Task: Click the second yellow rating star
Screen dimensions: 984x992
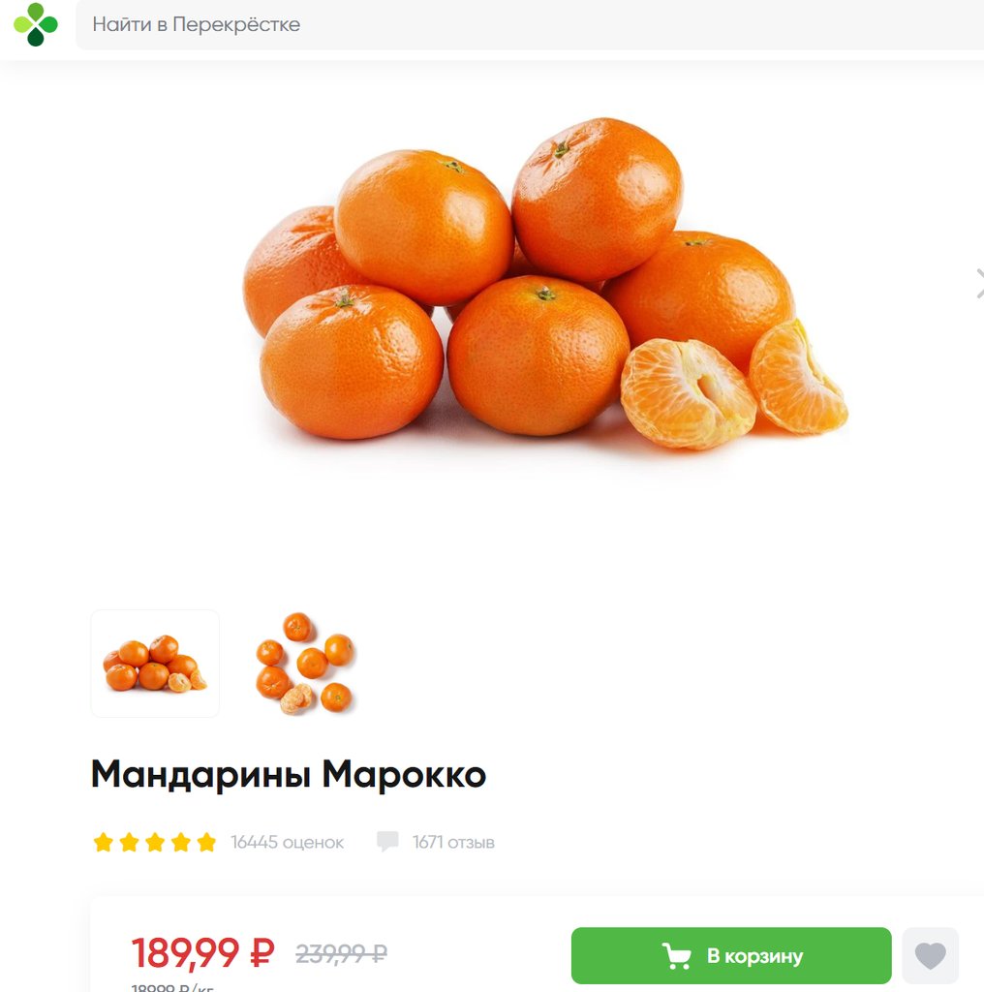Action: tap(129, 842)
